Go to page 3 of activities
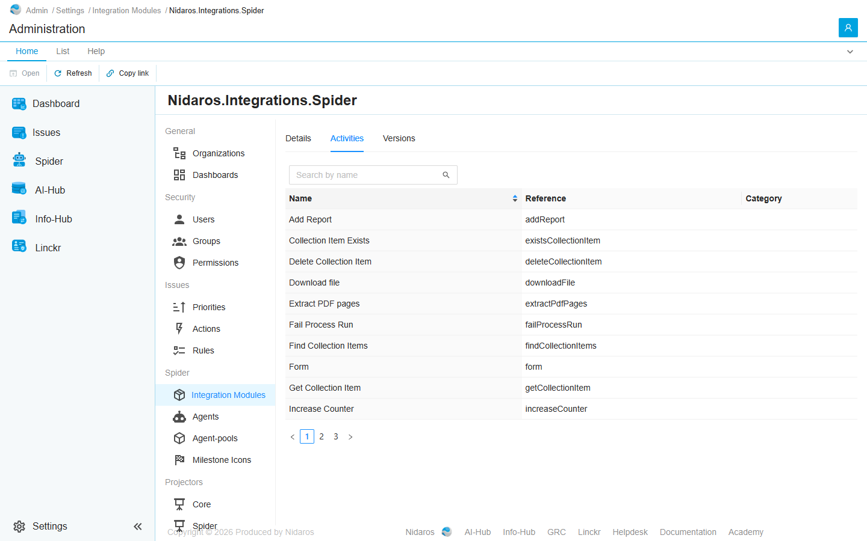The width and height of the screenshot is (867, 541). tap(336, 436)
